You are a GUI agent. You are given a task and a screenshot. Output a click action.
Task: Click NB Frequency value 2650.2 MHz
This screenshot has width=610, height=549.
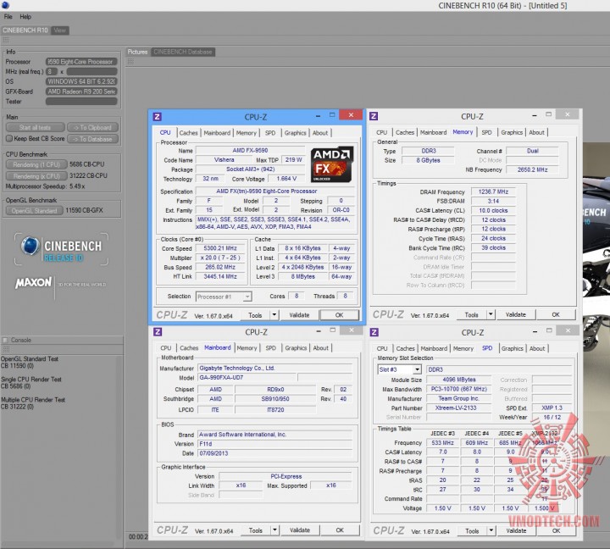(532, 169)
